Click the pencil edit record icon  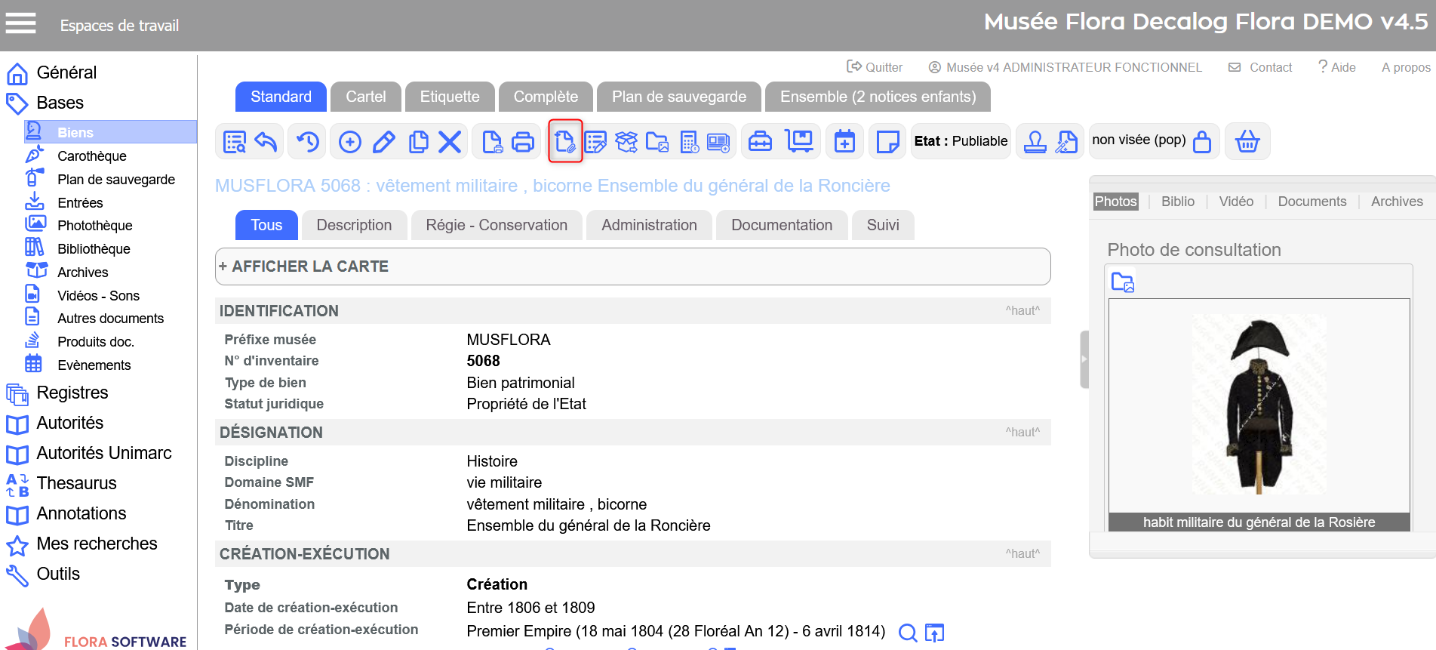(x=384, y=142)
